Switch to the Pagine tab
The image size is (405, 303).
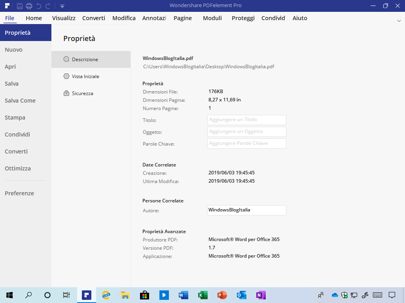(183, 18)
